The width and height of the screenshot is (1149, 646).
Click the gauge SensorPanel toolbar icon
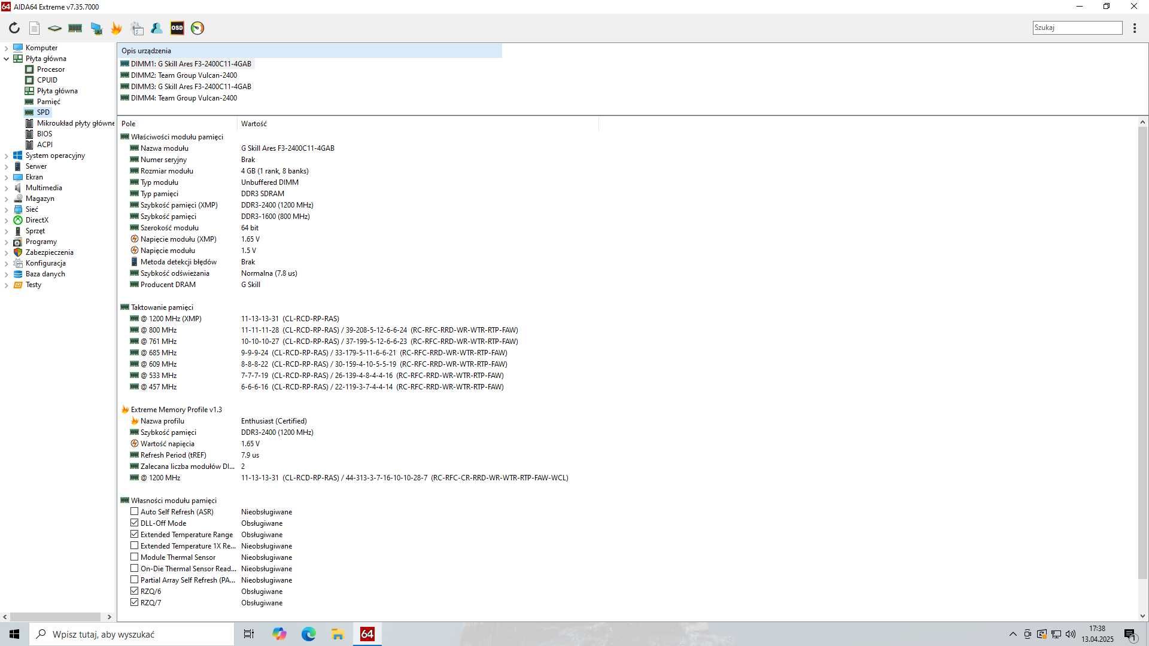pyautogui.click(x=197, y=28)
